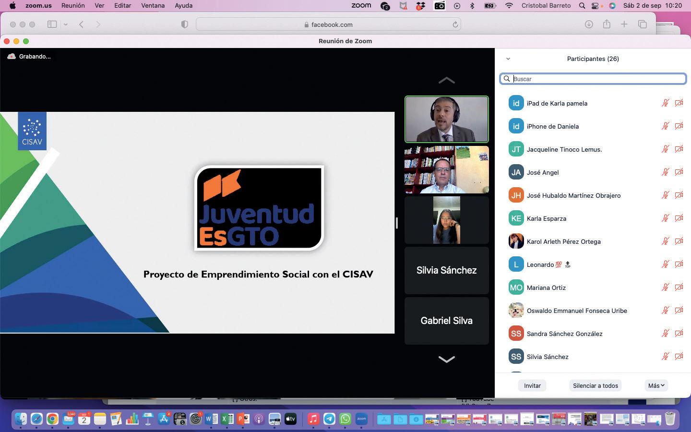This screenshot has height=432, width=691.
Task: Open the Safari sidebar options dropdown arrow
Action: click(x=66, y=24)
